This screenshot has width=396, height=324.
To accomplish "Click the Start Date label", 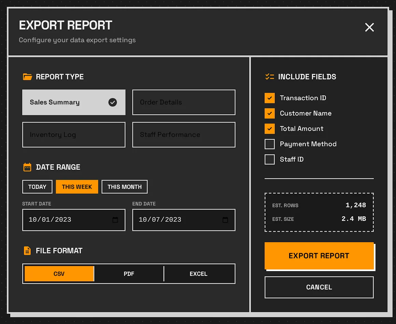I will [x=37, y=204].
